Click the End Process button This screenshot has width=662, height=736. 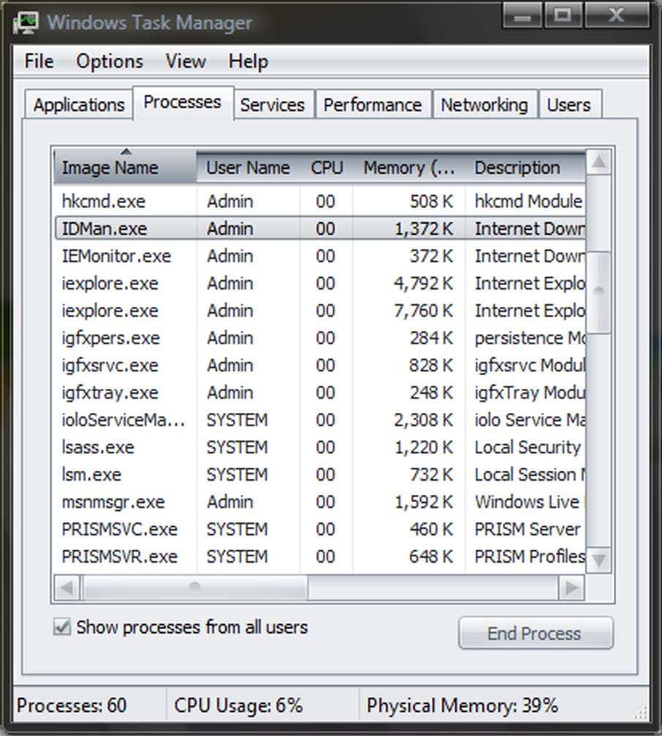[x=536, y=633]
